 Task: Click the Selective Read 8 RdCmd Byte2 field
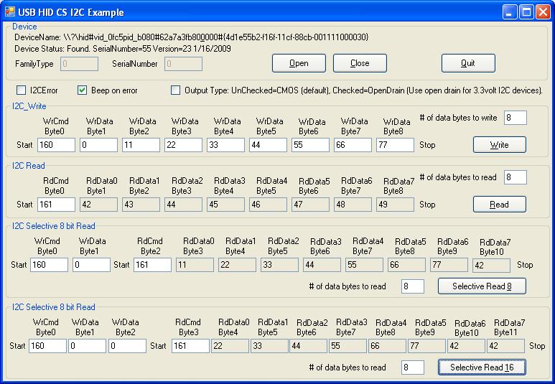pyautogui.click(x=152, y=265)
